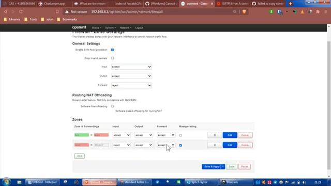Screen dimensions: 331x186
Task: Click the orange triangle rewards icon
Action: pyautogui.click(x=302, y=12)
